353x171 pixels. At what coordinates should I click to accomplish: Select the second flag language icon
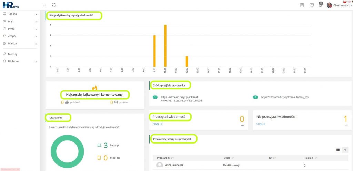(350, 1)
